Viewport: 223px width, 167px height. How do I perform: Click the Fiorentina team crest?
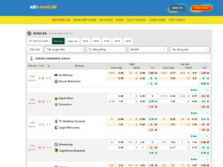pos(56,105)
